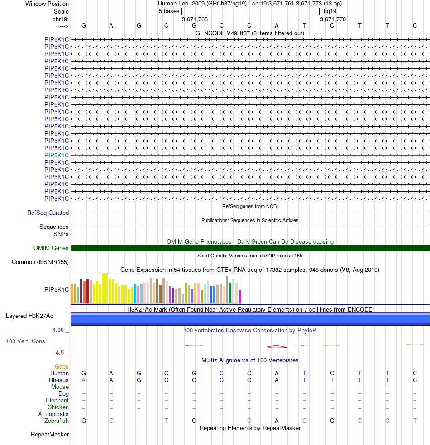430x445 pixels.
Task: Click the Chicken species label
Action: (x=58, y=407)
